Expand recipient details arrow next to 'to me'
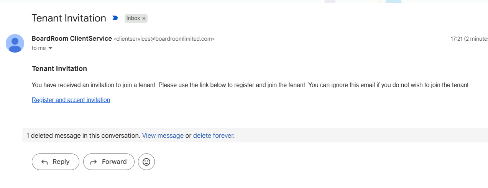 tap(50, 48)
